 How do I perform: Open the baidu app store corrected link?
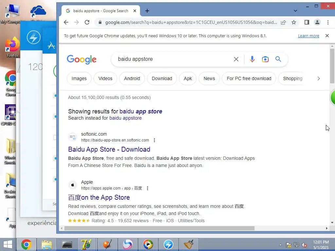point(141,111)
